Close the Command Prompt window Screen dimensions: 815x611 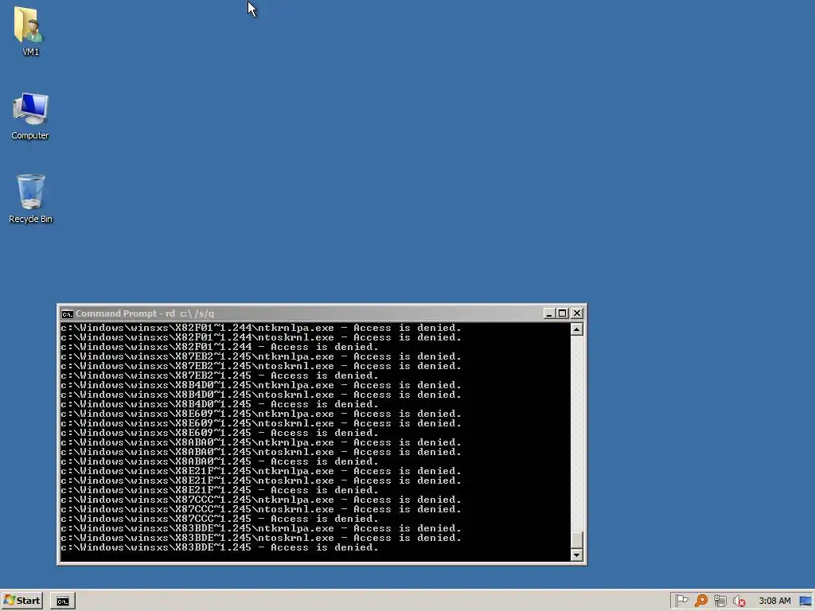click(577, 313)
